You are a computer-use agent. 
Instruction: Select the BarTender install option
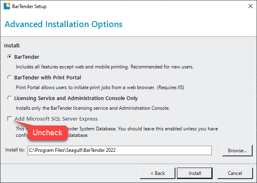[x=10, y=57]
